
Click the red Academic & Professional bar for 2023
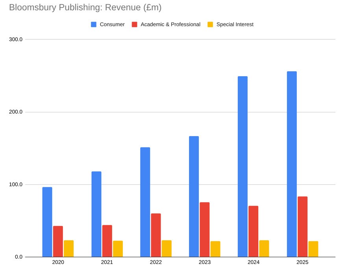point(205,230)
